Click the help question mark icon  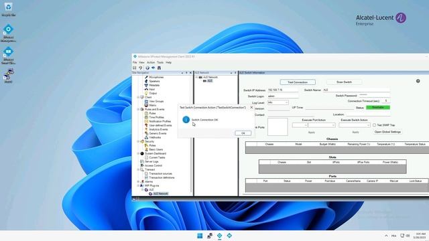(418, 81)
